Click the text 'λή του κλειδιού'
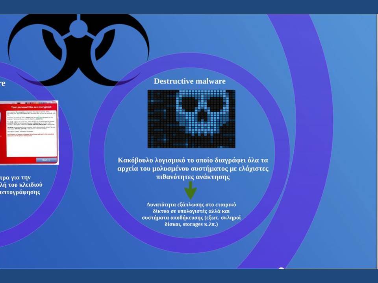The width and height of the screenshot is (378, 283). (21, 185)
